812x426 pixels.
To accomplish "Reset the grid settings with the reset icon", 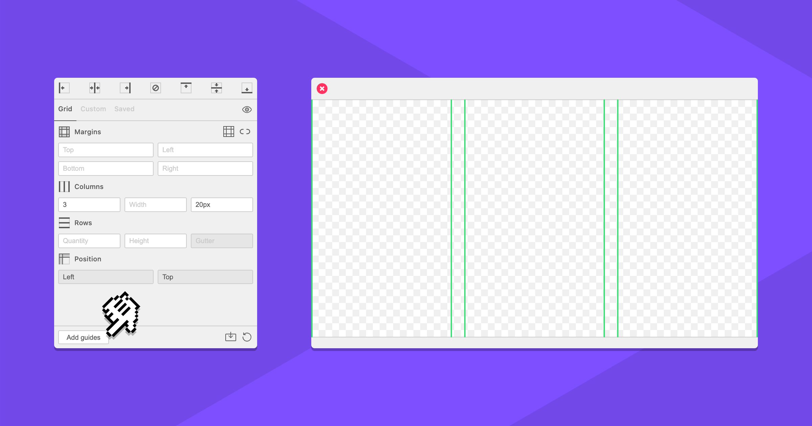I will 247,337.
